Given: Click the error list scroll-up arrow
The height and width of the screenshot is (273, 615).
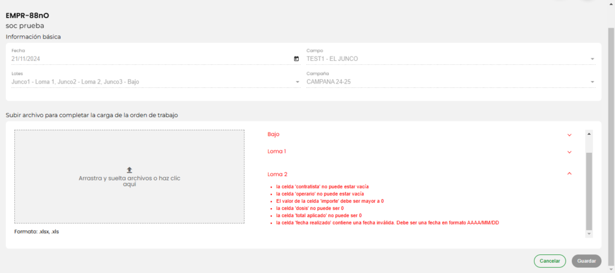Looking at the screenshot, I should [589, 133].
